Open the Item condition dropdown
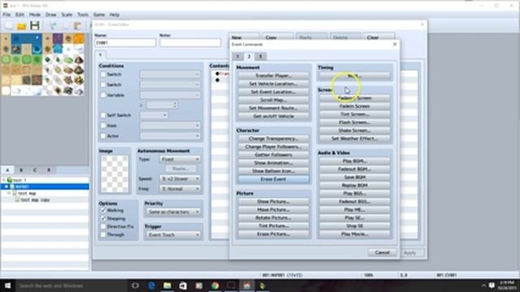 pyautogui.click(x=170, y=126)
